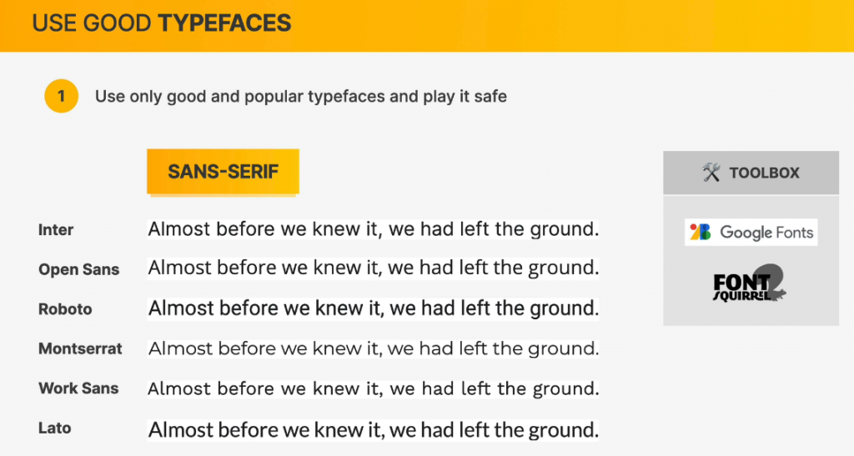Click the Font Squirrel logo
The width and height of the screenshot is (854, 456).
tap(751, 285)
